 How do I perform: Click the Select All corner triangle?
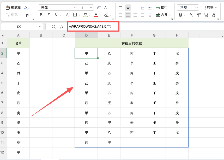(x=2, y=35)
